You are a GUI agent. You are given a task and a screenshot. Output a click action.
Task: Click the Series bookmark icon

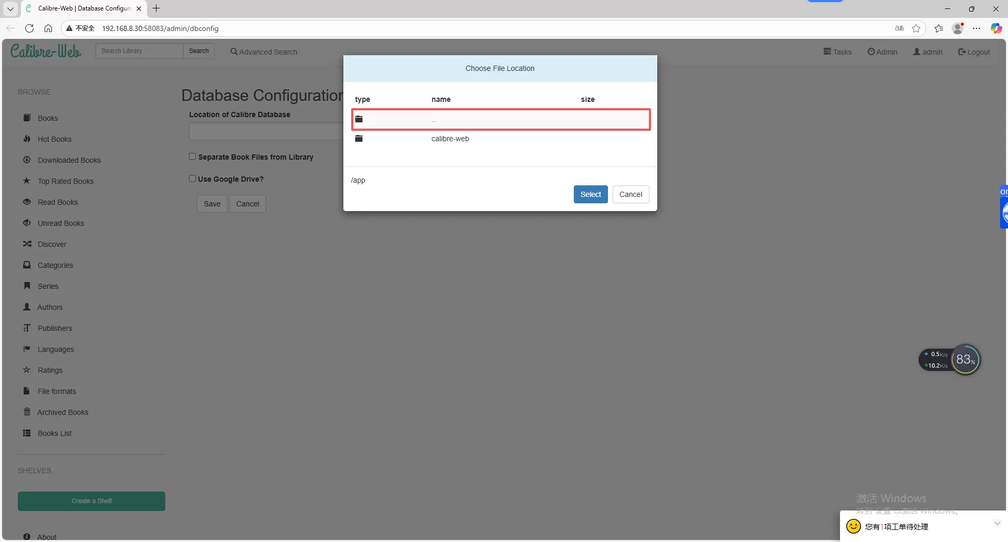coord(27,286)
